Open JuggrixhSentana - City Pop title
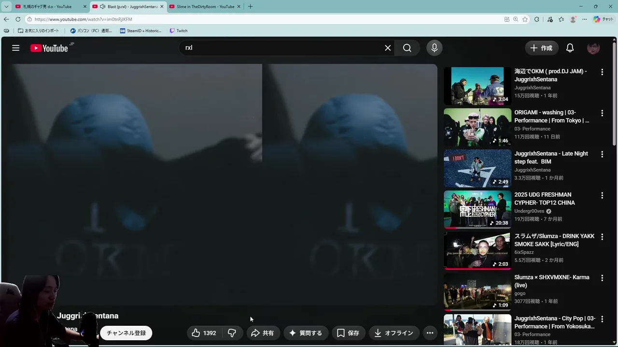The width and height of the screenshot is (618, 347). coord(555,322)
